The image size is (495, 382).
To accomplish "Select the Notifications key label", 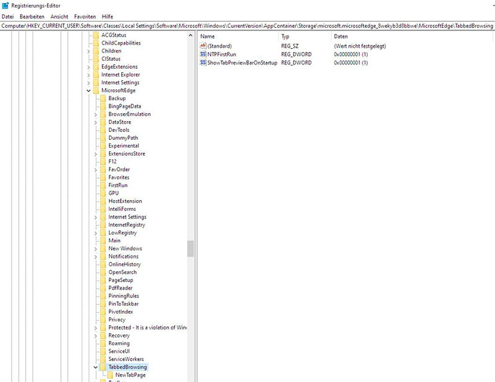I will click(x=123, y=256).
